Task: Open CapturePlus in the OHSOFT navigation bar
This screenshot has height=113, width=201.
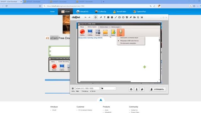Action: [x=139, y=12]
